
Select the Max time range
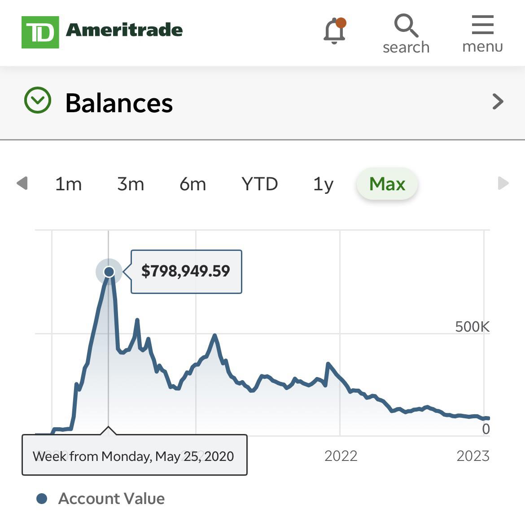pyautogui.click(x=387, y=184)
